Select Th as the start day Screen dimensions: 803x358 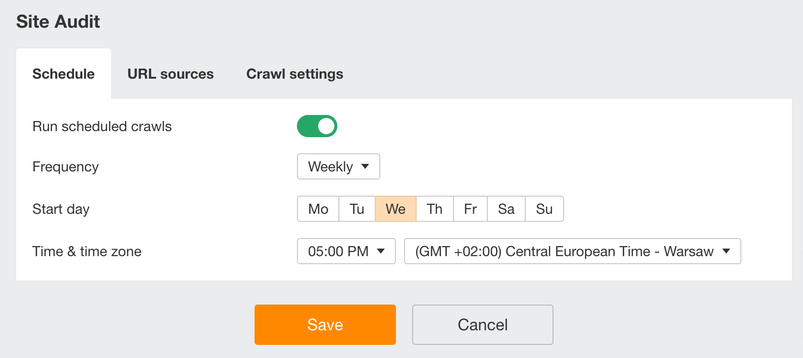[434, 209]
